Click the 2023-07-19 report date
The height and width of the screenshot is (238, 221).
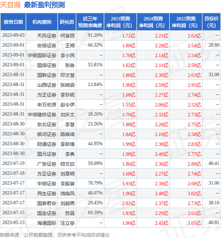coord(13,163)
